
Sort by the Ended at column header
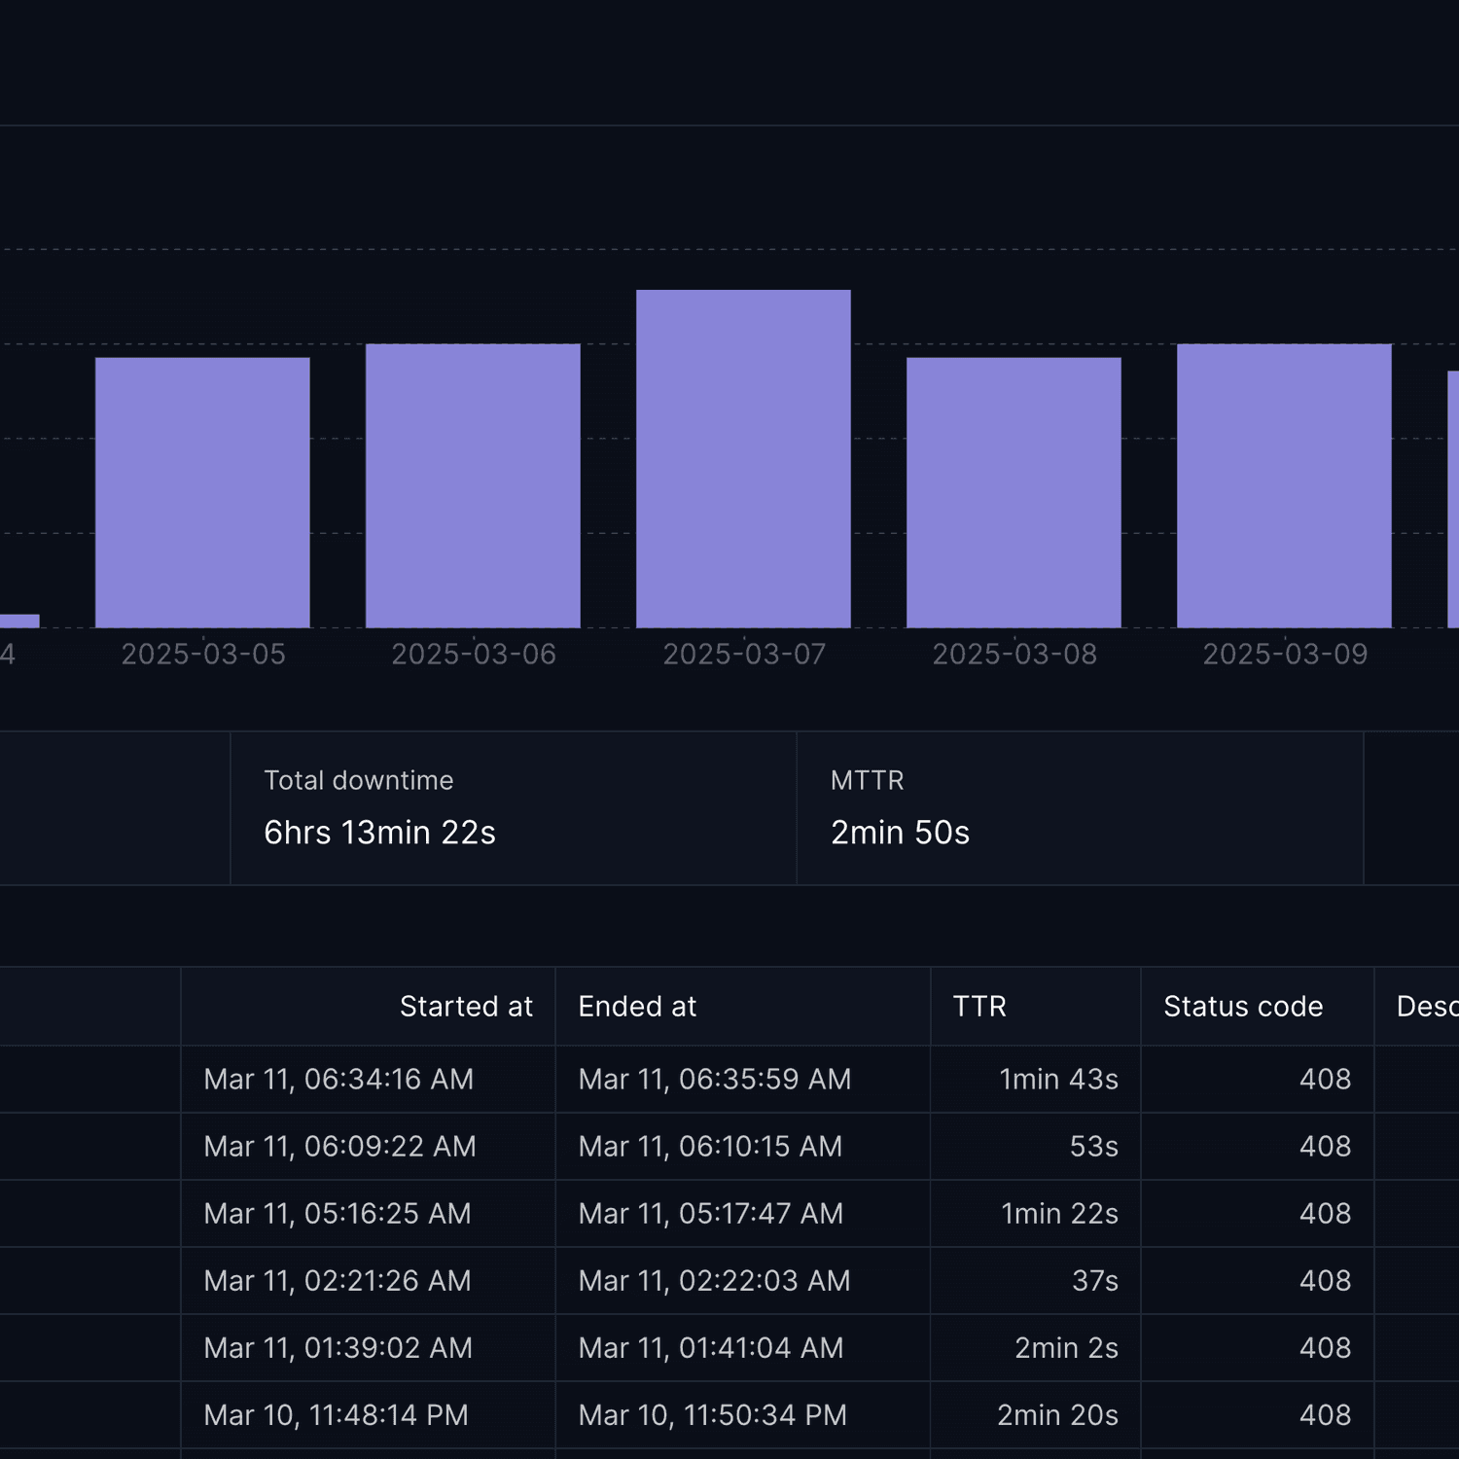pos(637,1007)
